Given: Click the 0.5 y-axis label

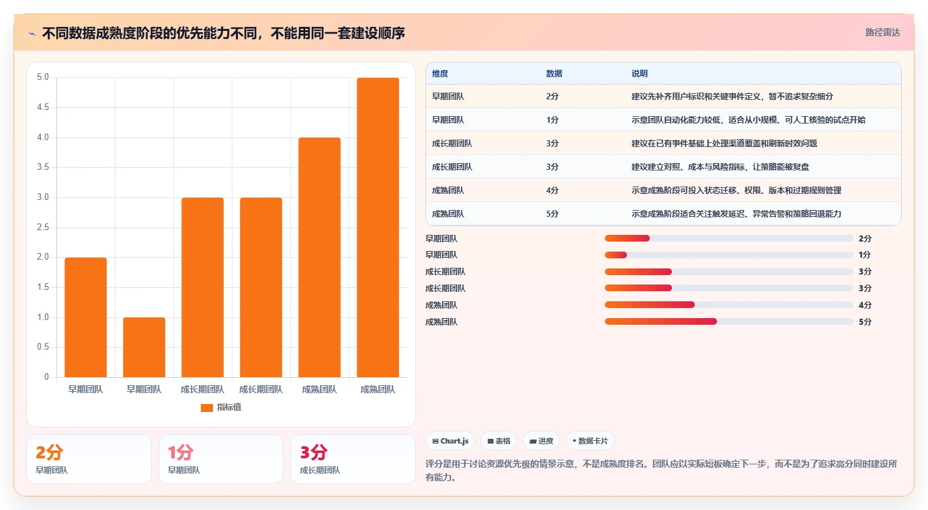Looking at the screenshot, I should pyautogui.click(x=42, y=347).
